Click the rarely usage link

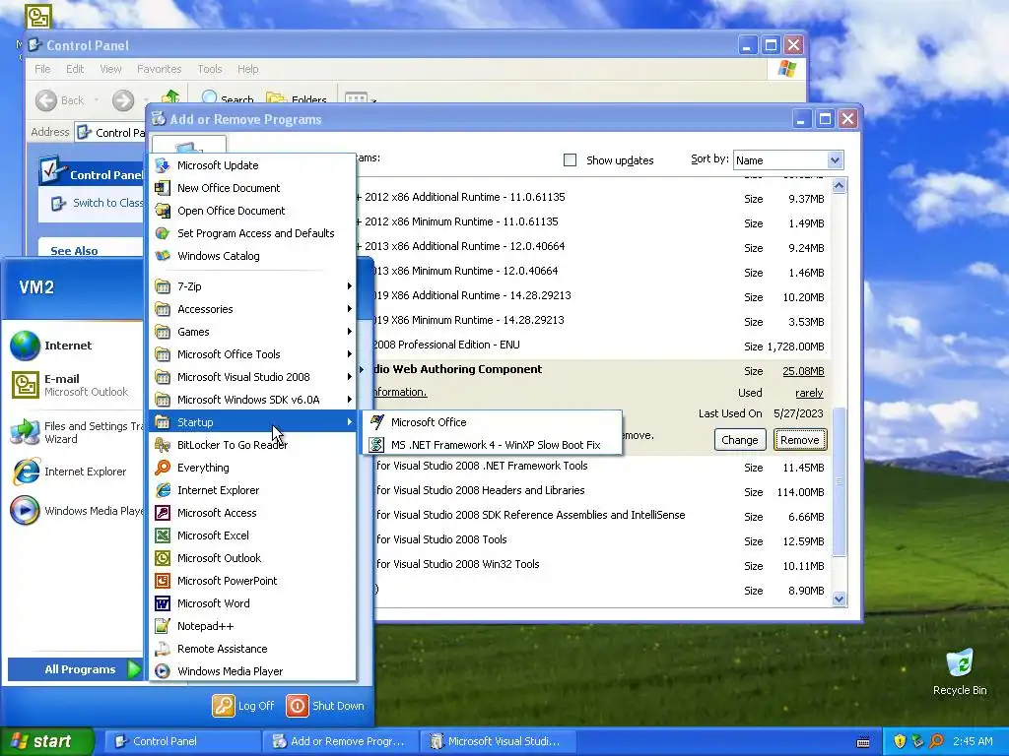[809, 393]
